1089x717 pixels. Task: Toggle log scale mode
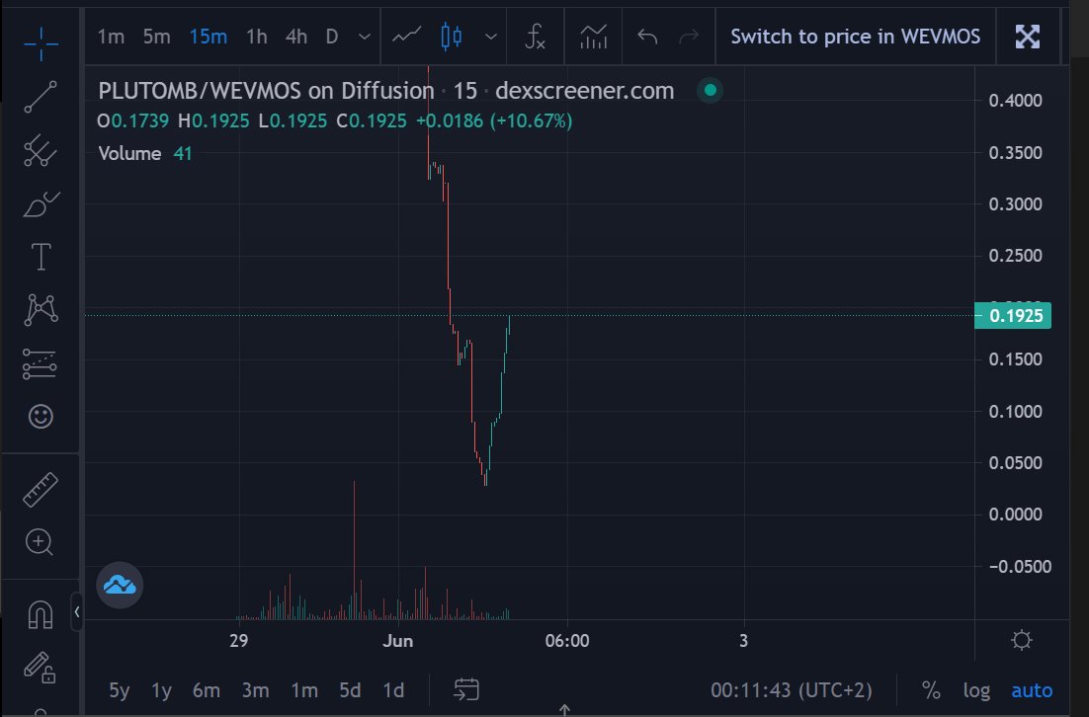975,690
